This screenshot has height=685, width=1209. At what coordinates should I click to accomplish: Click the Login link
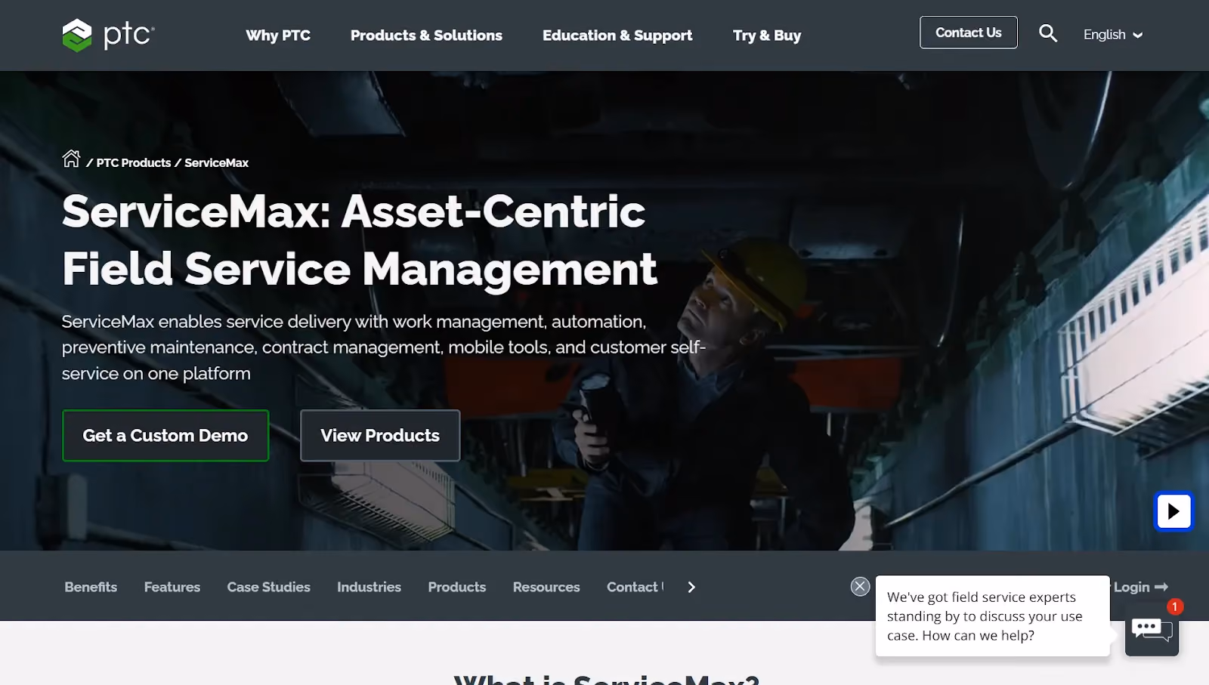point(1140,587)
